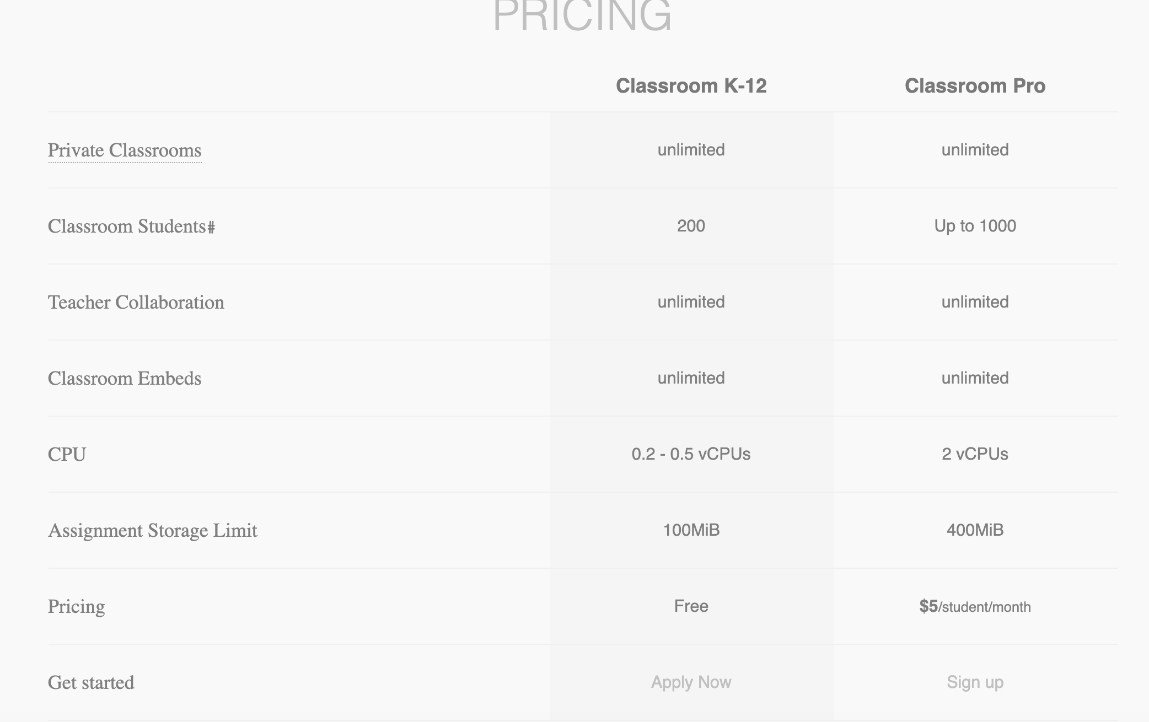The image size is (1149, 722).
Task: Click the Classroom Pro column header
Action: [x=975, y=86]
